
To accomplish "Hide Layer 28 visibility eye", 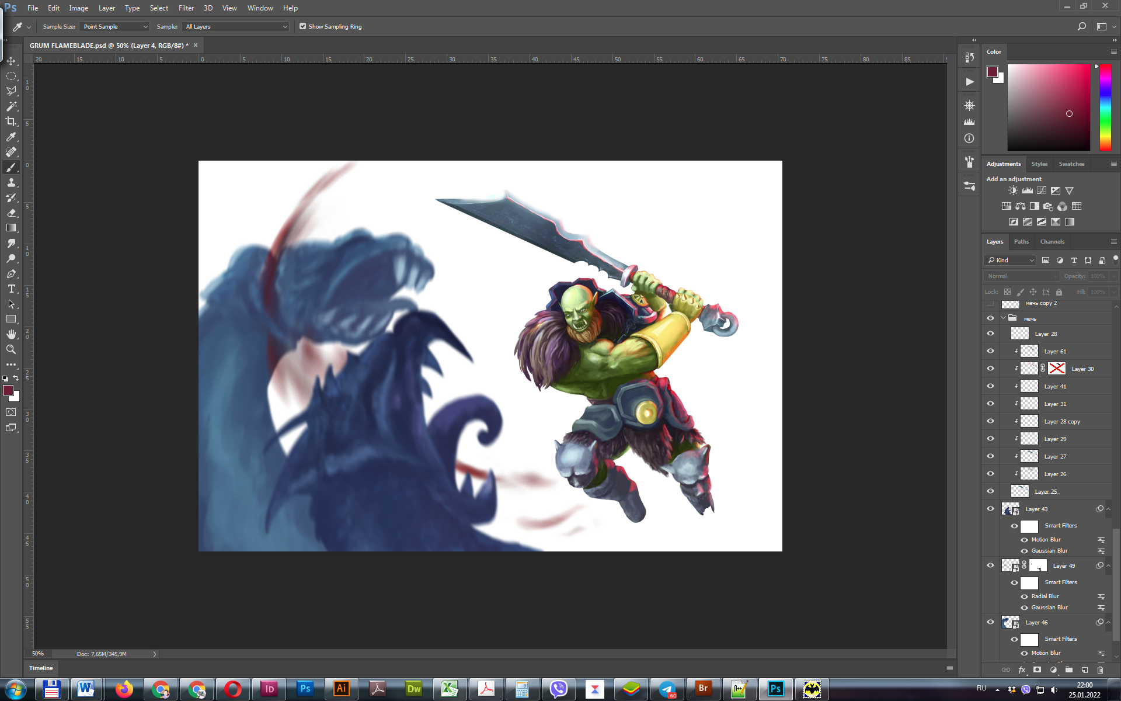I will pos(990,334).
